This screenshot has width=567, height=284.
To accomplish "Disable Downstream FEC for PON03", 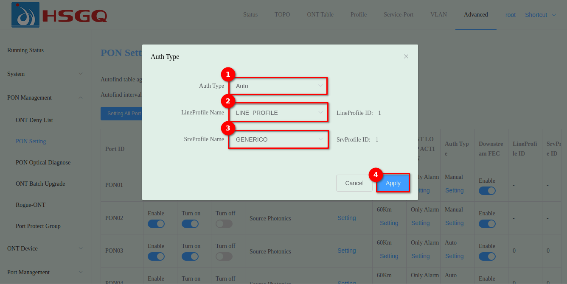I will pyautogui.click(x=487, y=256).
